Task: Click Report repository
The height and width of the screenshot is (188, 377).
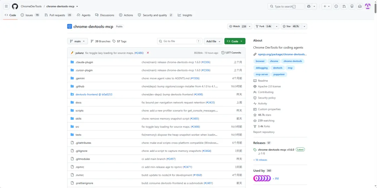Action: pyautogui.click(x=264, y=132)
